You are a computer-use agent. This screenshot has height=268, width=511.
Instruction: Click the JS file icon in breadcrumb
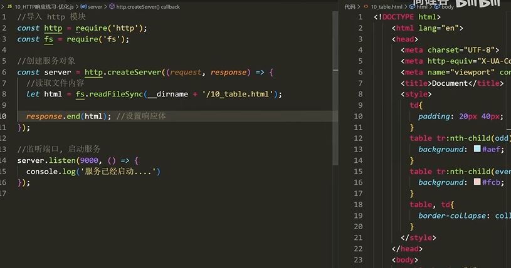point(9,6)
